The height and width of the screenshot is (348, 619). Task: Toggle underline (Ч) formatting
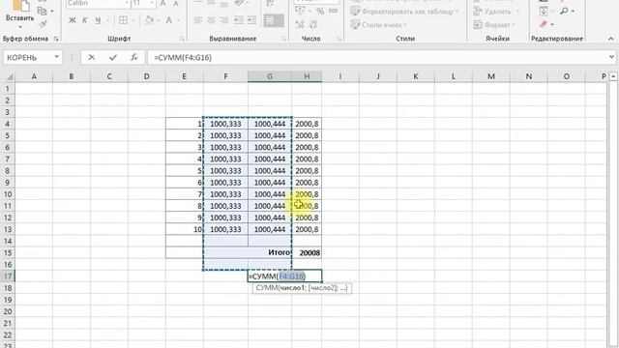tap(98, 20)
